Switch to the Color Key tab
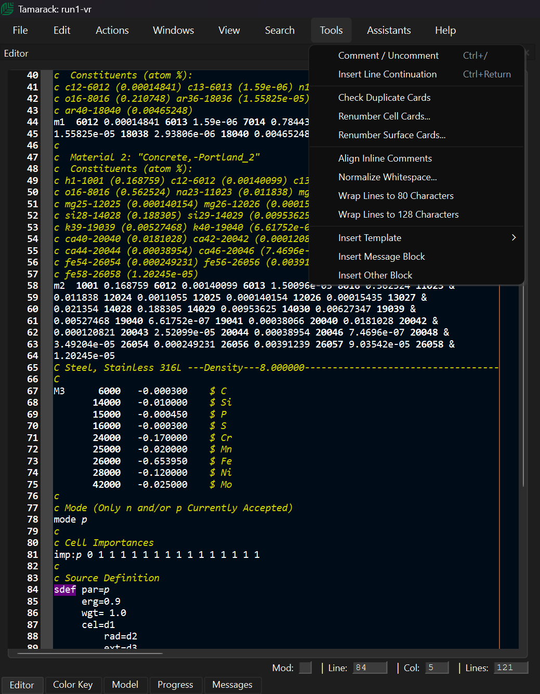 click(x=73, y=685)
